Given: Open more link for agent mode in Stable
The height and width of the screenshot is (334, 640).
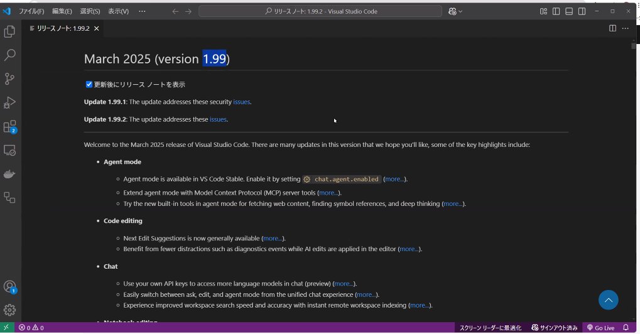Looking at the screenshot, I should tap(394, 179).
